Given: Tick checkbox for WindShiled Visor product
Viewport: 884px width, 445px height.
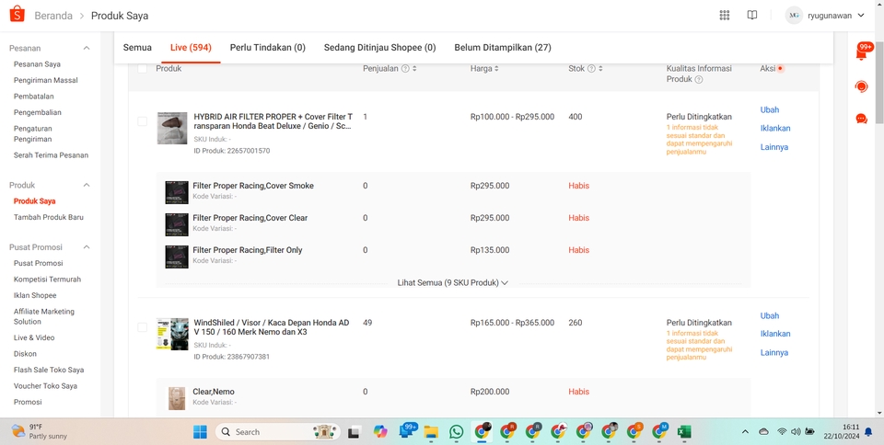Looking at the screenshot, I should click(142, 327).
